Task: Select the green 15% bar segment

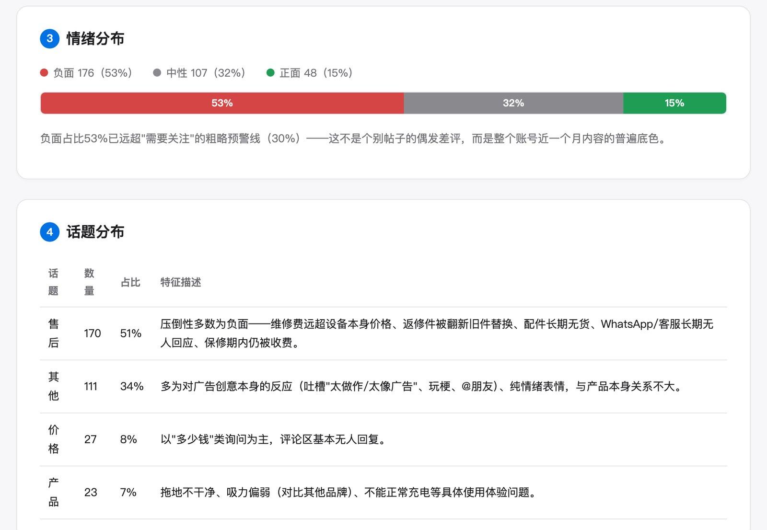Action: [674, 103]
